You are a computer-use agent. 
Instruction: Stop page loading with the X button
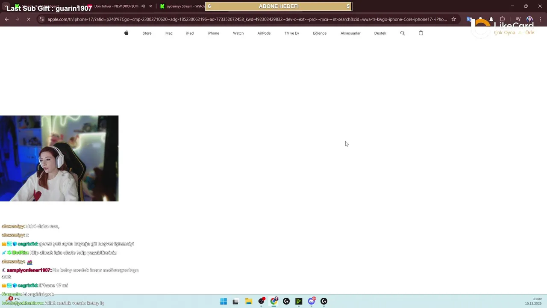[28, 19]
